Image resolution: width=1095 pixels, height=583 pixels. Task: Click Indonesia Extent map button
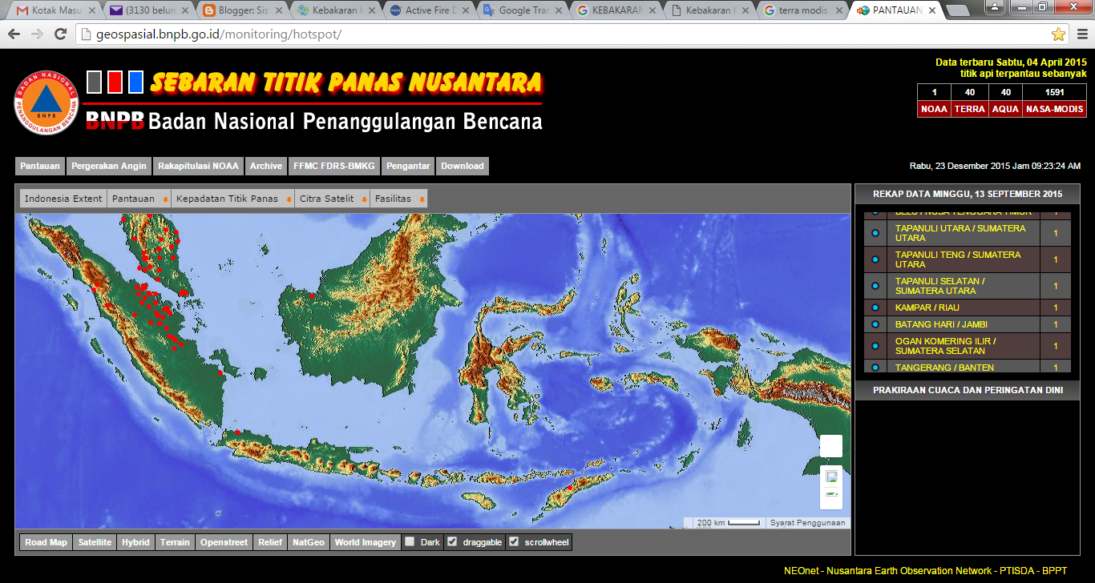coord(63,199)
